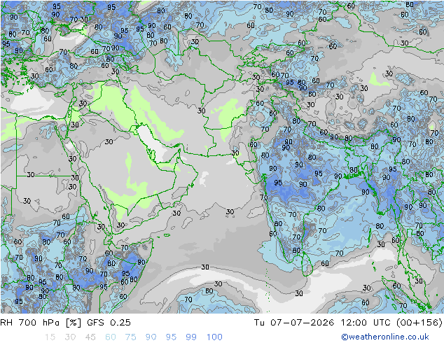The image size is (444, 343).
Task: Click the legend value 30 in the bottom scale
Action: point(70,337)
